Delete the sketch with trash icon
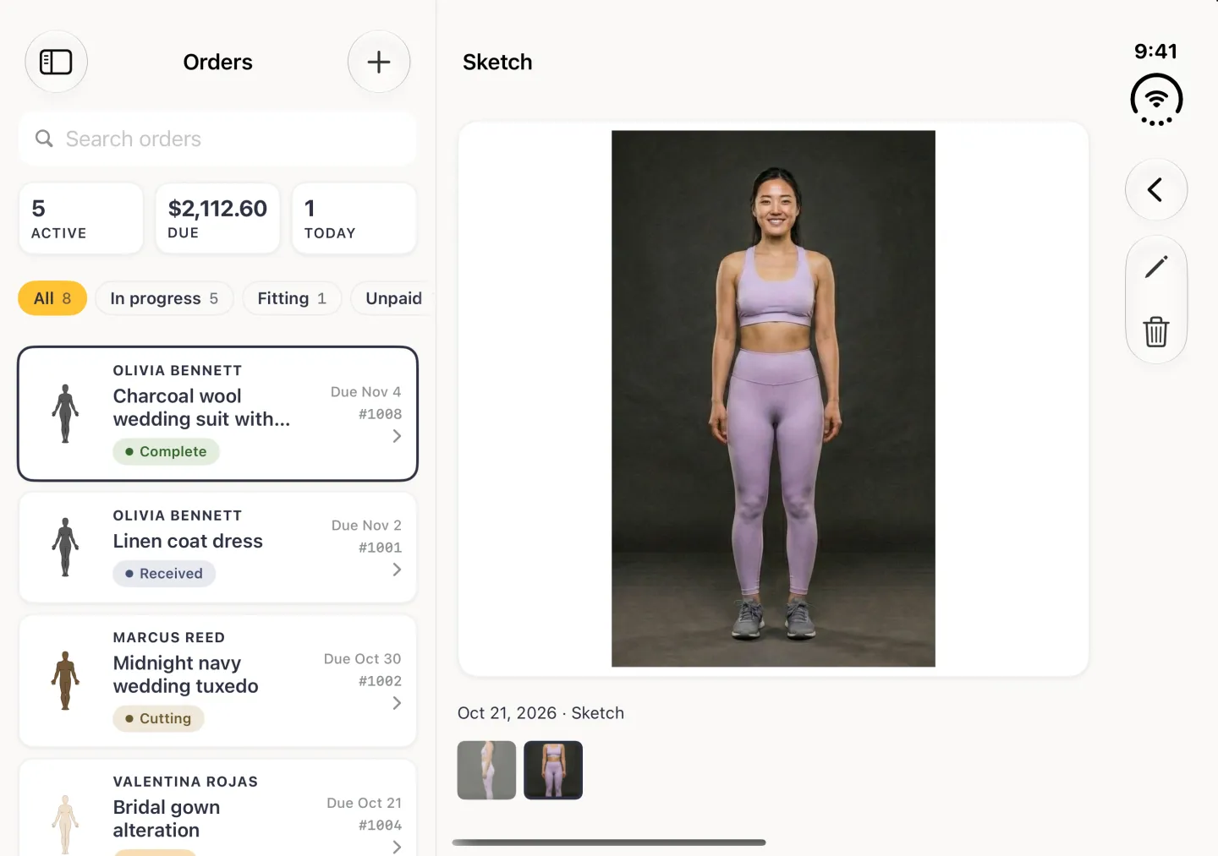The width and height of the screenshot is (1218, 856). point(1156,331)
